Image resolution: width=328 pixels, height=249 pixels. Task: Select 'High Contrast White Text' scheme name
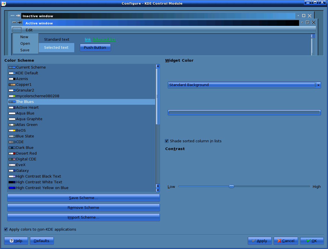click(x=39, y=182)
